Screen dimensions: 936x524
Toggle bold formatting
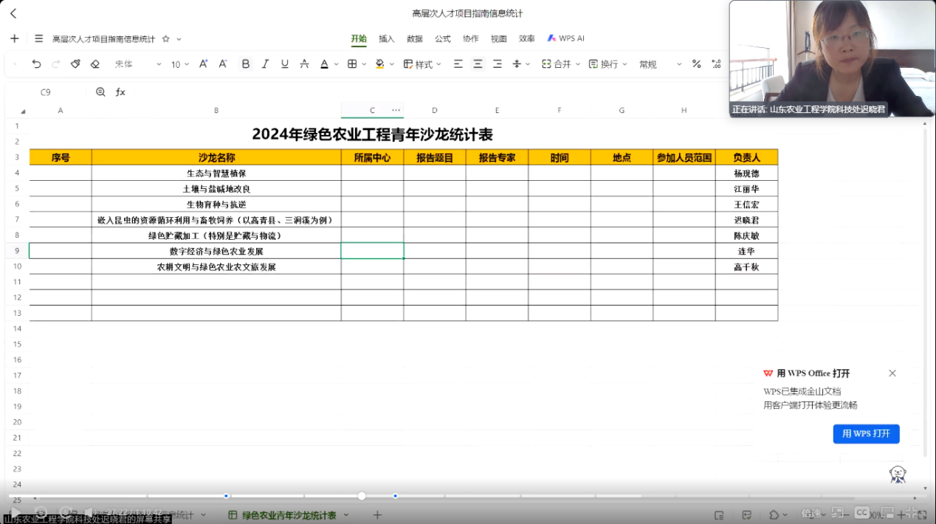coord(245,64)
